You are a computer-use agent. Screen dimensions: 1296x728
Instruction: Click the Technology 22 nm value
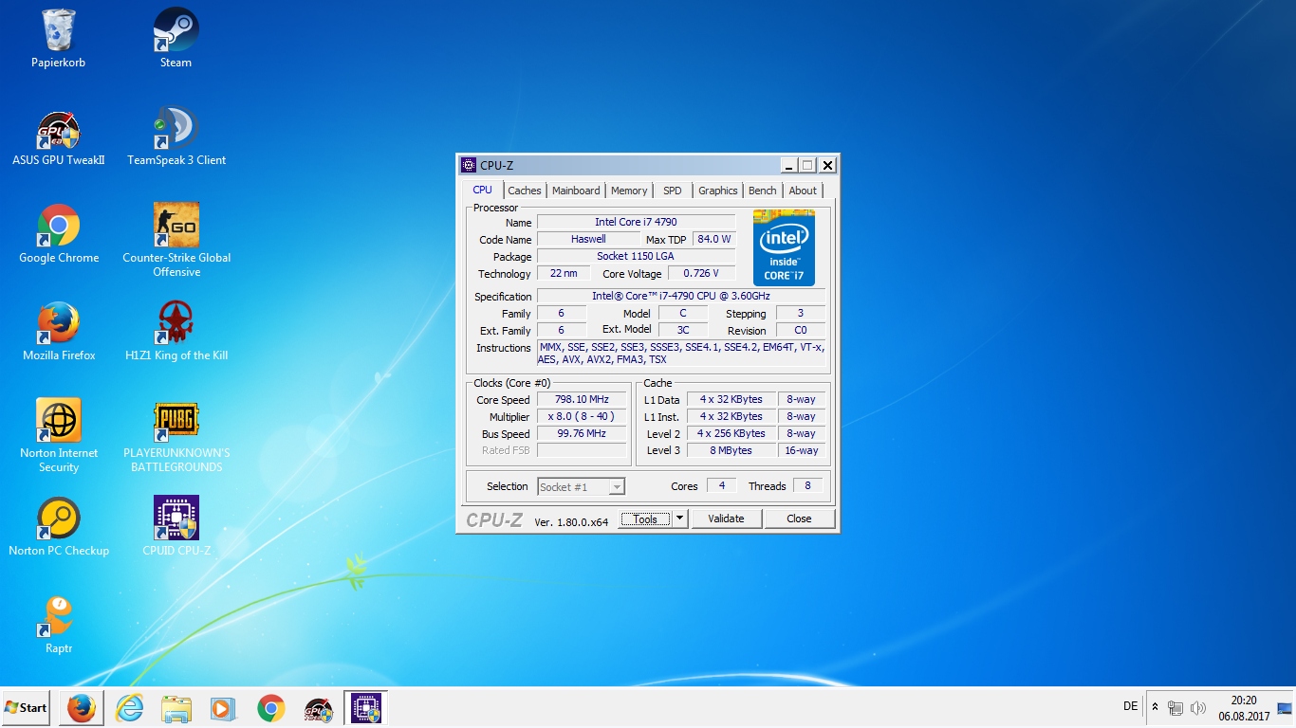[564, 273]
